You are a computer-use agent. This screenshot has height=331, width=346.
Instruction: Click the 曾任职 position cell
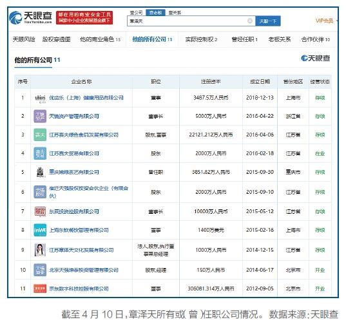point(156,172)
